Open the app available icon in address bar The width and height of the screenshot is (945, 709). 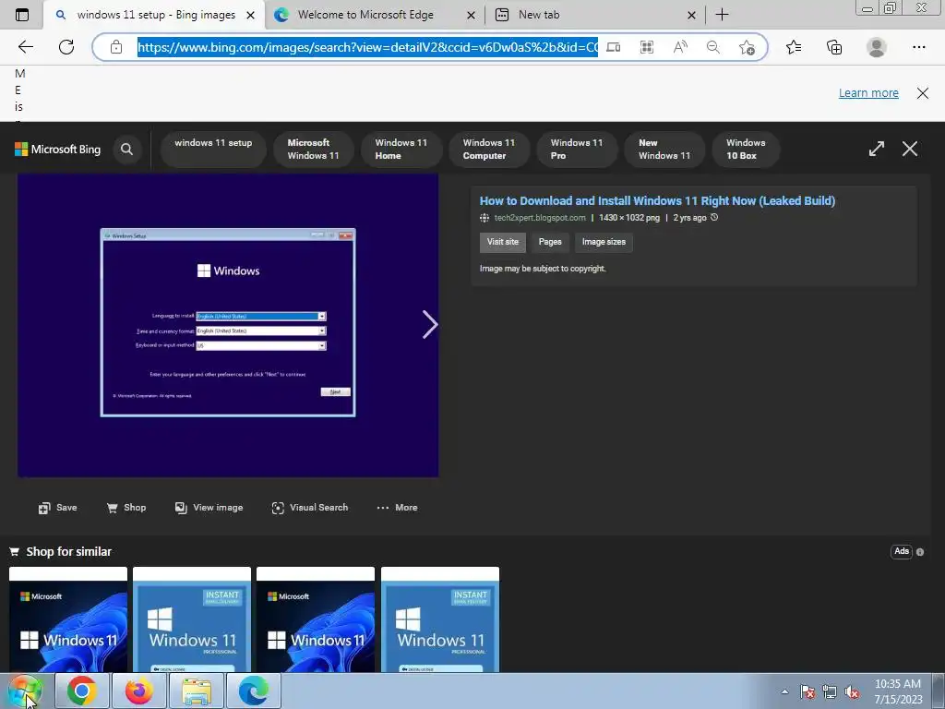click(x=613, y=47)
